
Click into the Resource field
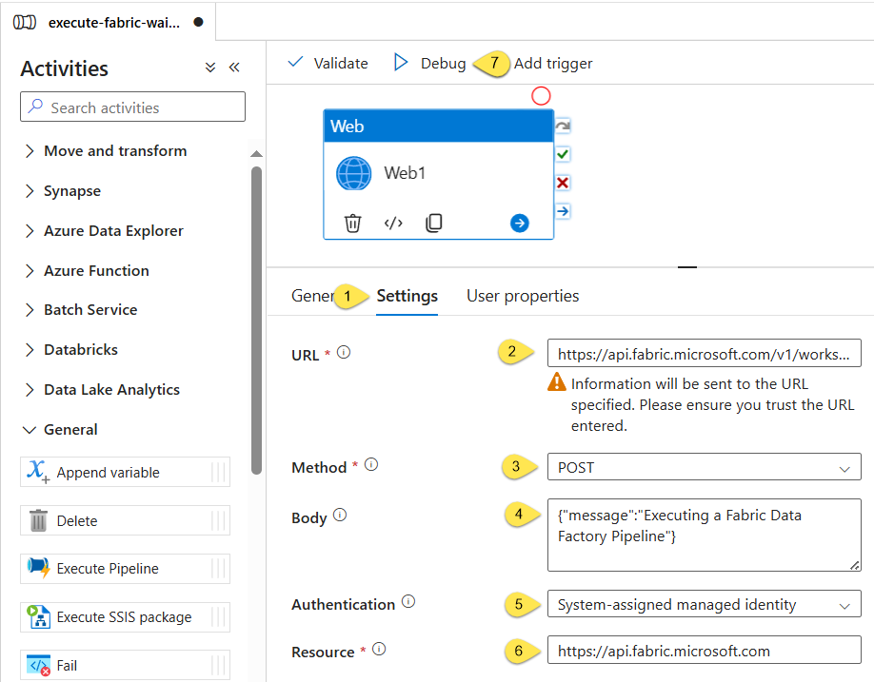pyautogui.click(x=704, y=650)
